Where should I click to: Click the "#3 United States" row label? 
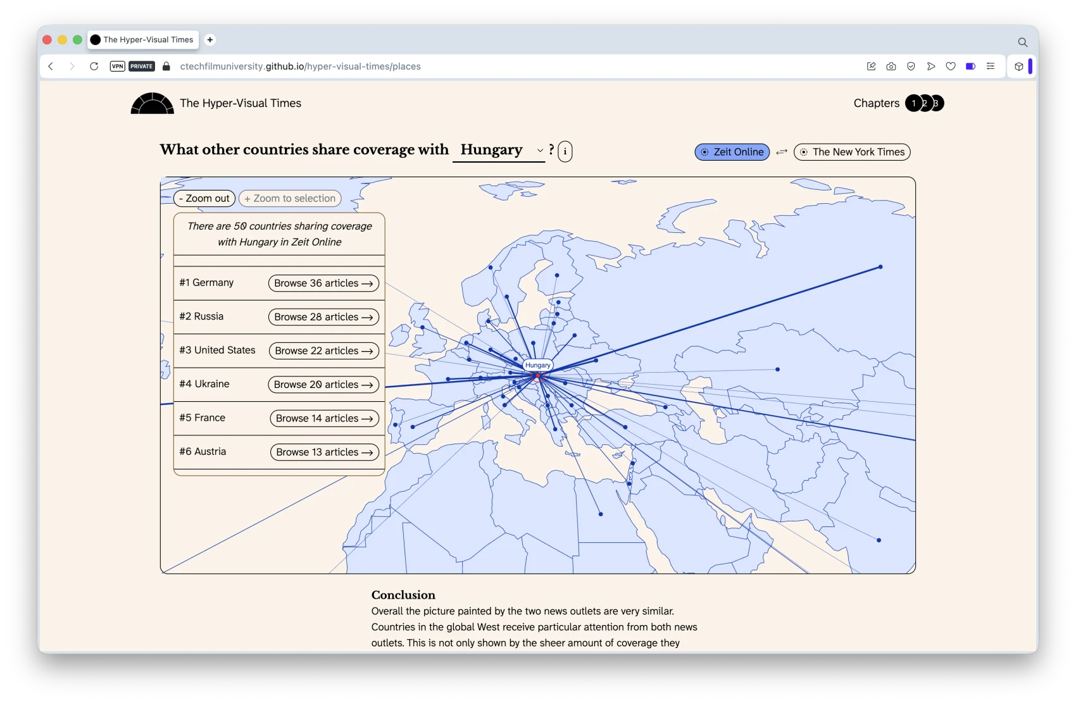217,350
